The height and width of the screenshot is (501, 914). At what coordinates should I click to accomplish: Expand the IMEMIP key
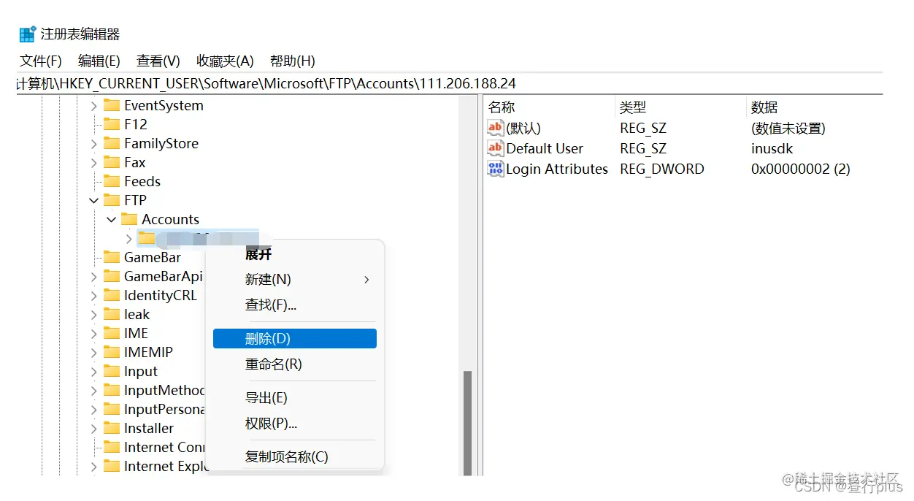click(93, 353)
